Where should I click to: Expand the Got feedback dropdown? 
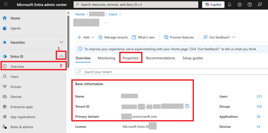[219, 37]
